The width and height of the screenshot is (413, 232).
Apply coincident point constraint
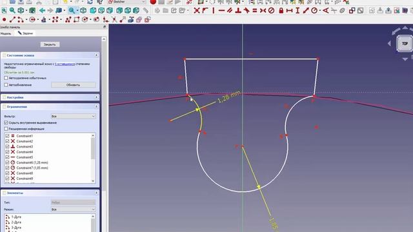[196, 10]
